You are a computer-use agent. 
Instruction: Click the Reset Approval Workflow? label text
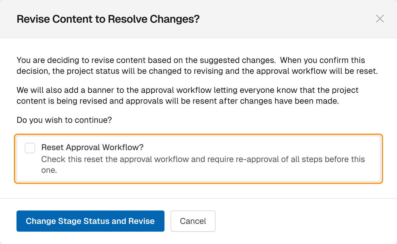[x=93, y=147]
